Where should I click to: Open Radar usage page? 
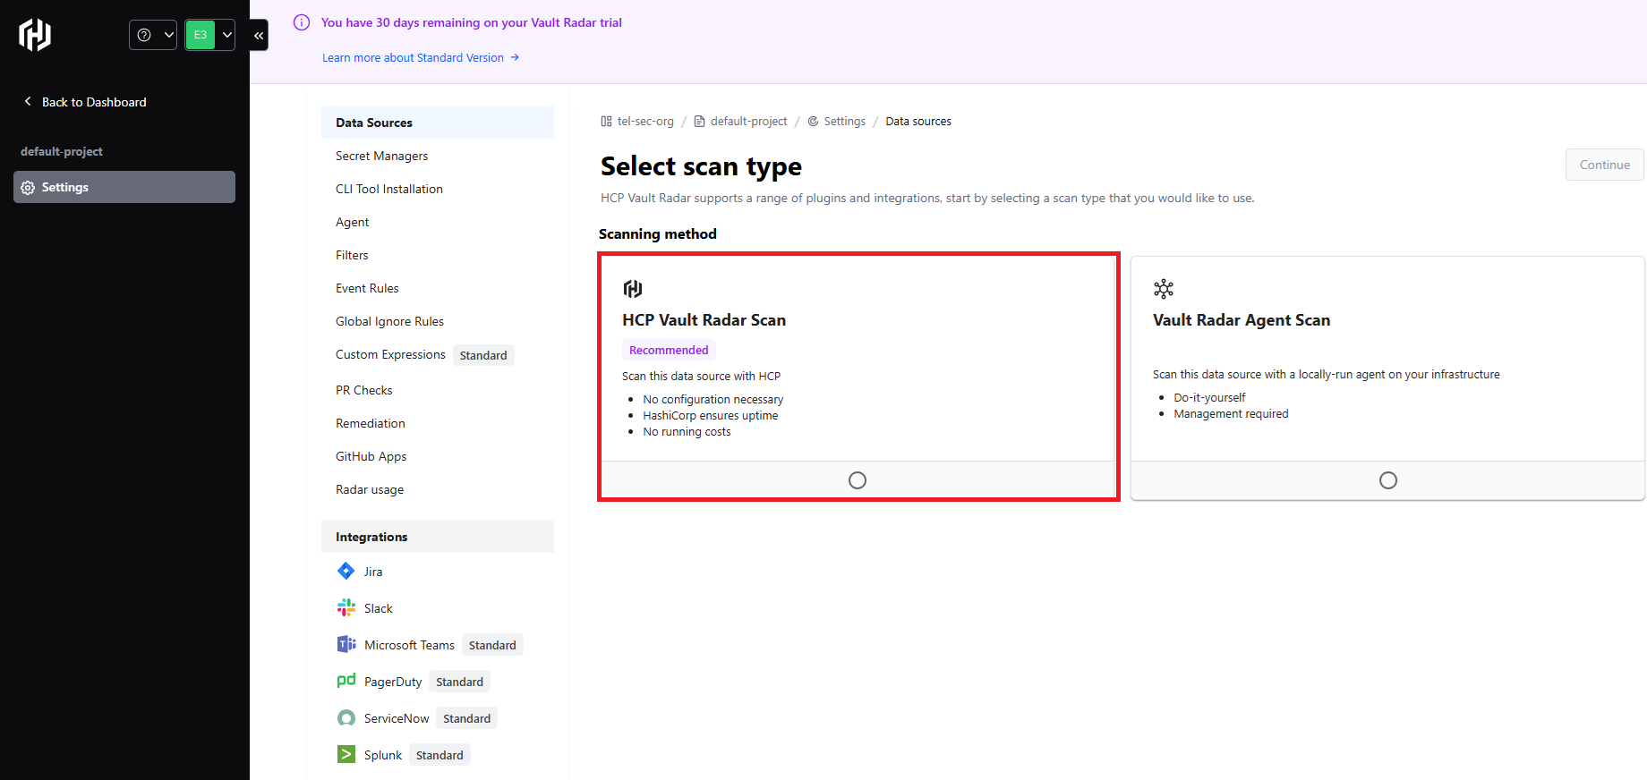pos(370,489)
